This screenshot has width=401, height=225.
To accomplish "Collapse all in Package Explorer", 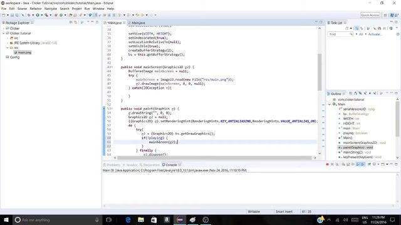I will pos(71,22).
